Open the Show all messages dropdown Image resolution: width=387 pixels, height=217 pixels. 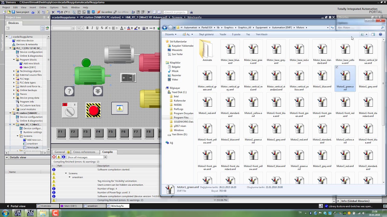105,157
